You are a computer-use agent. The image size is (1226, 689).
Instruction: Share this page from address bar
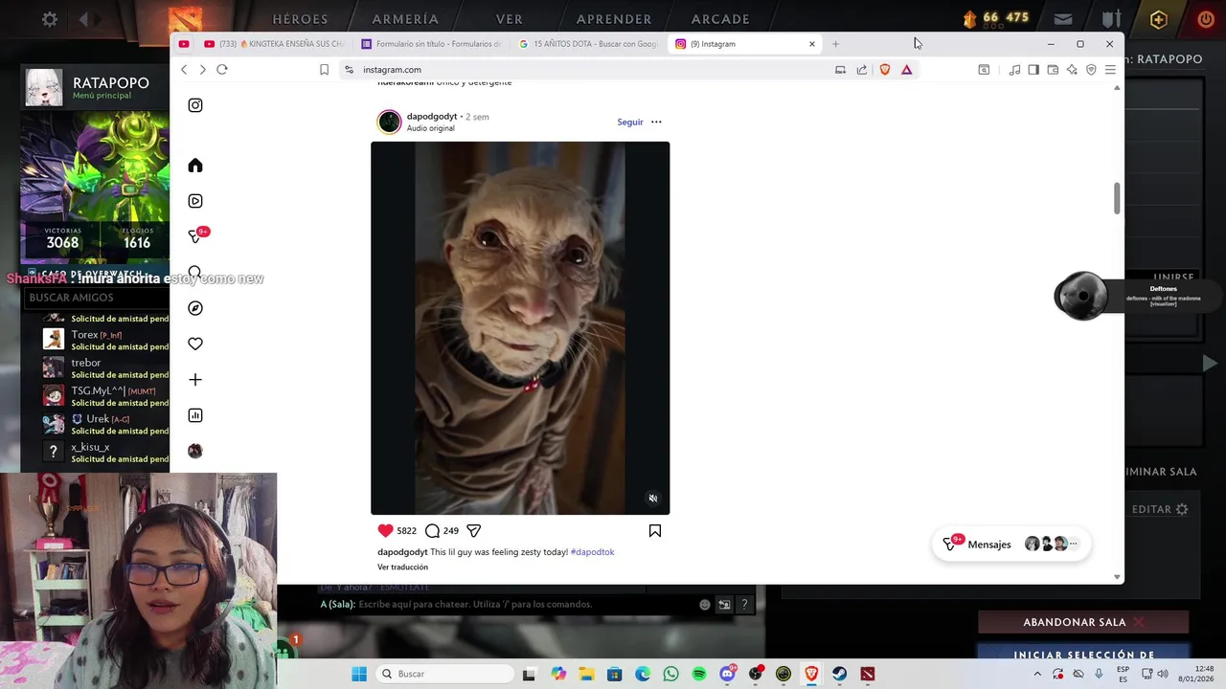(x=862, y=69)
